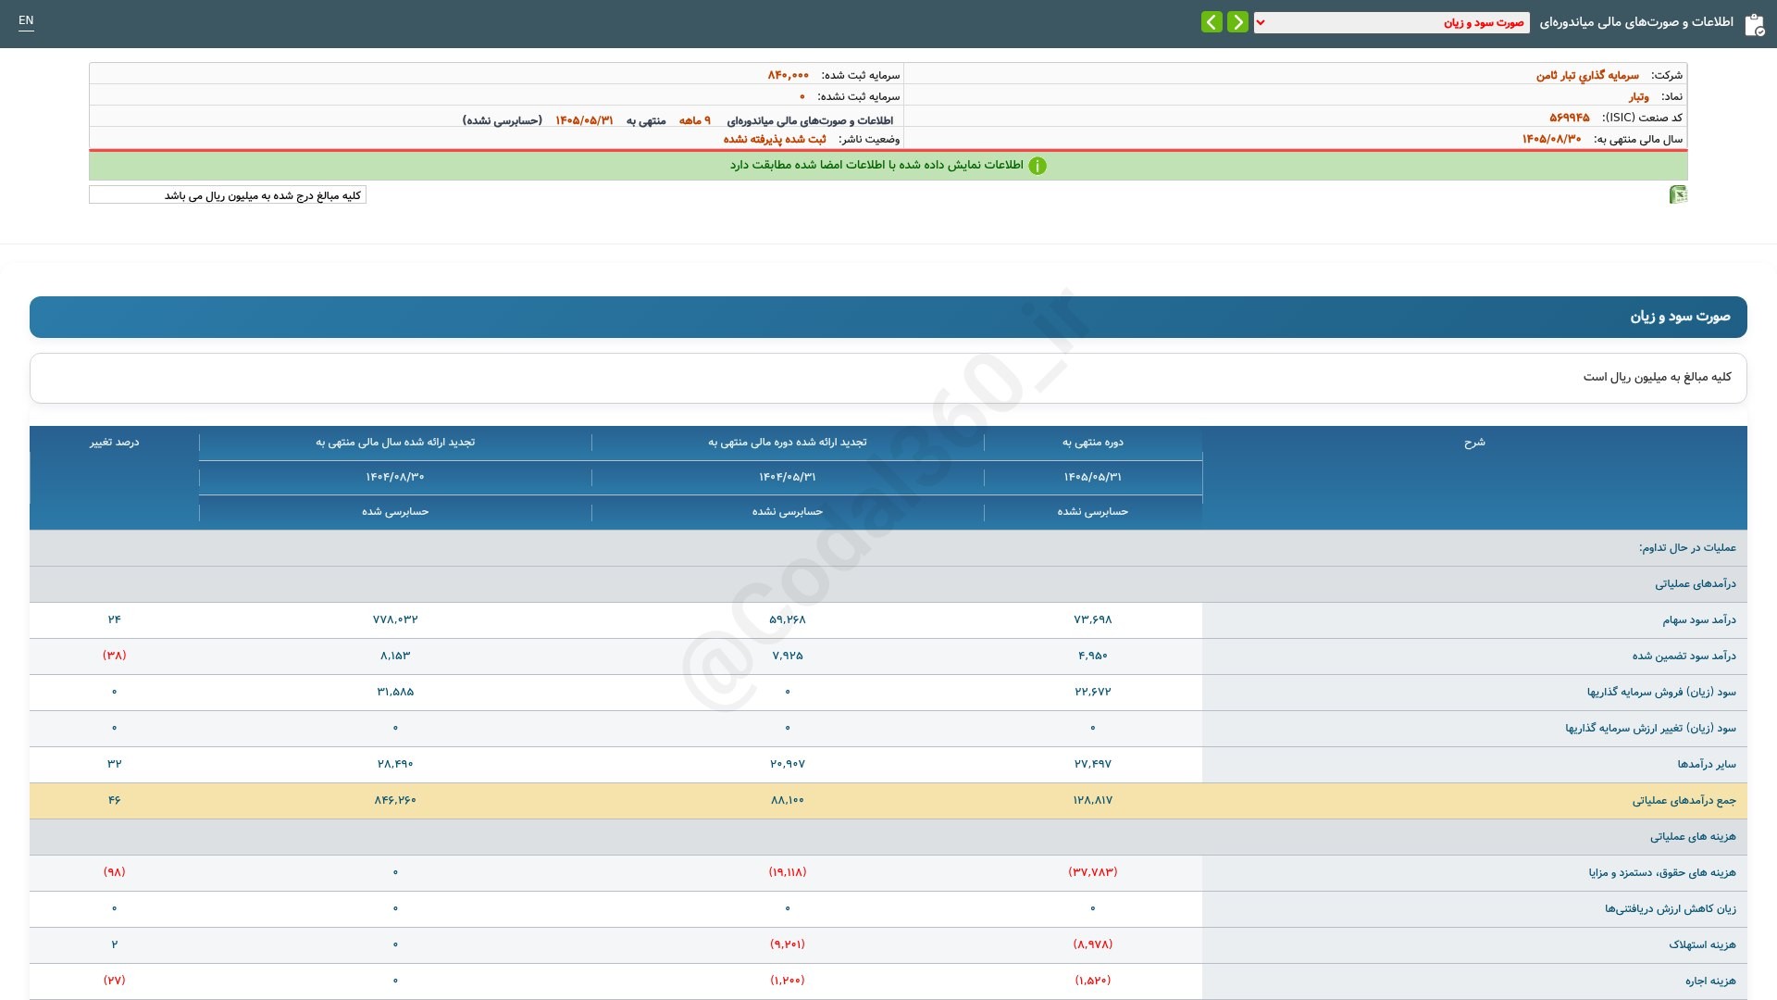Click the right green arrow navigation button
Image resolution: width=1777 pixels, height=1000 pixels.
pyautogui.click(x=1237, y=21)
